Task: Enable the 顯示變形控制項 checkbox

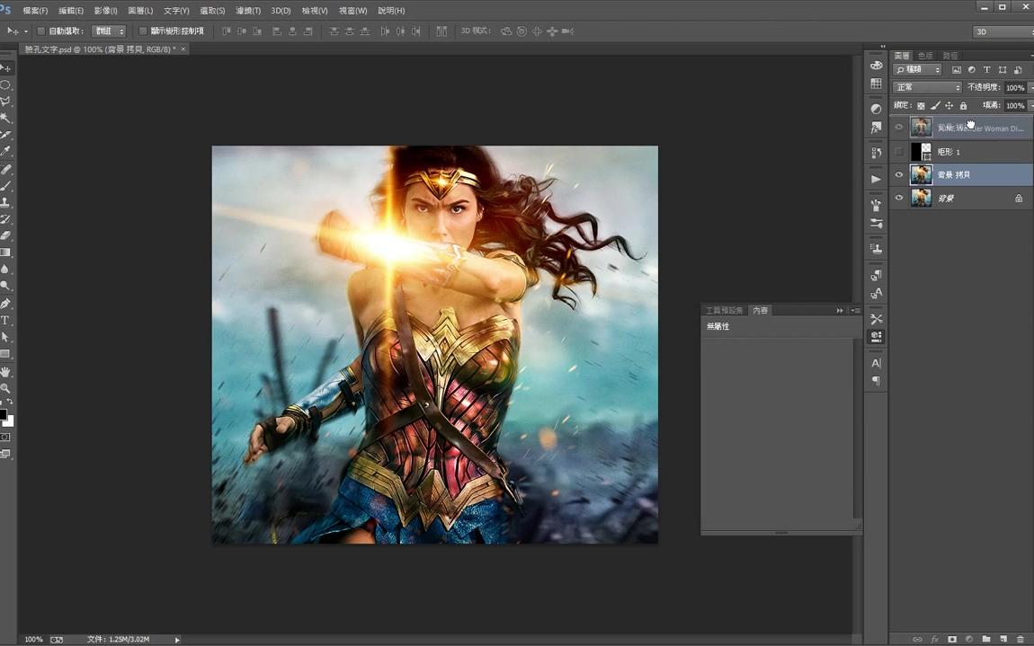Action: coord(143,31)
